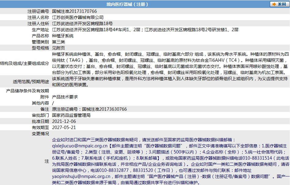Click the 附件 label
Screen dimensions: 290x185
pos(45,97)
